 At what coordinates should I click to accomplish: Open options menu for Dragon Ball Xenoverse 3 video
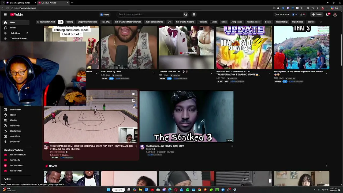pyautogui.click(x=269, y=73)
